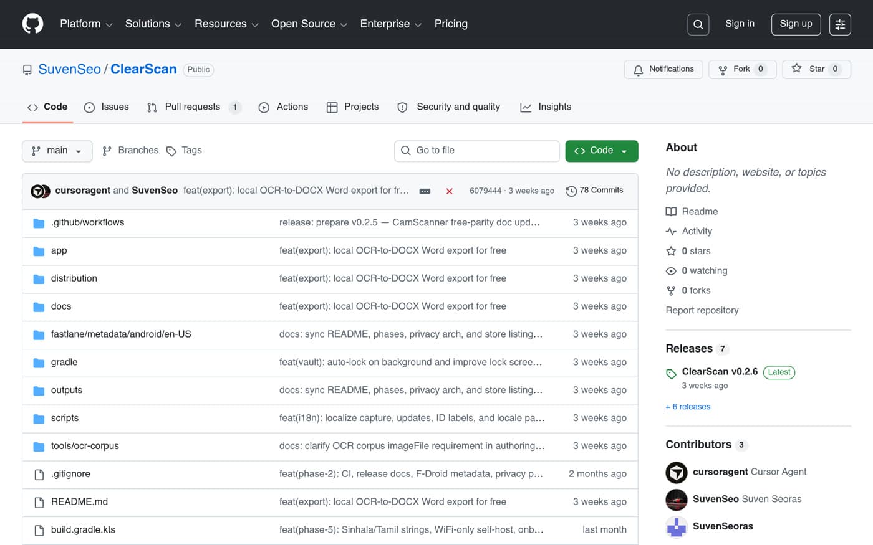The width and height of the screenshot is (873, 545).
Task: Switch to the Issues tab
Action: [107, 107]
